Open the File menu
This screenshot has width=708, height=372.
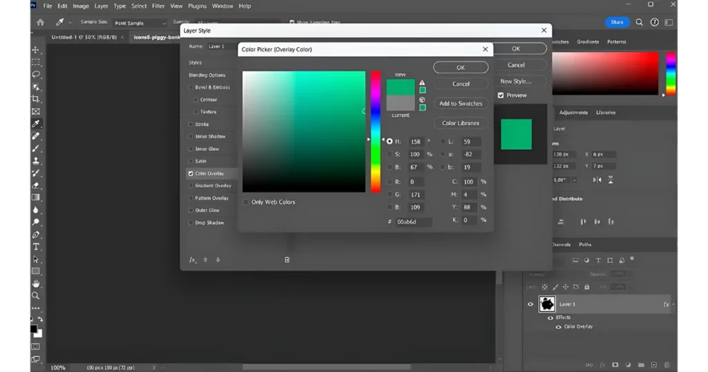point(48,6)
